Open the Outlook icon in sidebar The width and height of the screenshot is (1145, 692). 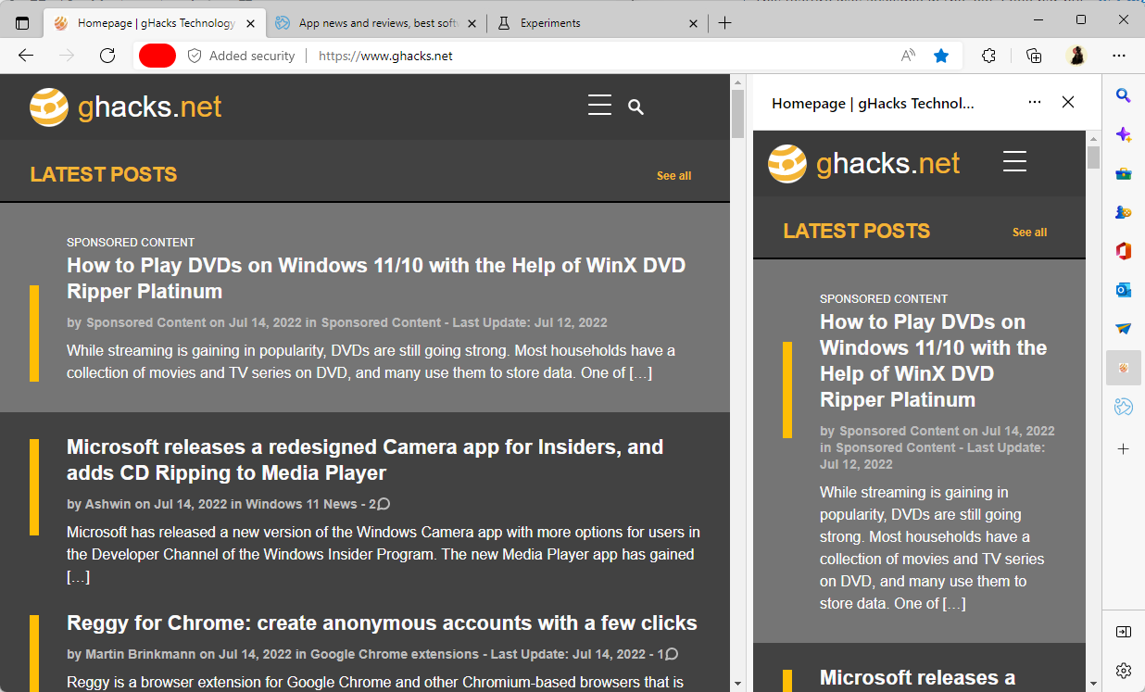pos(1123,290)
